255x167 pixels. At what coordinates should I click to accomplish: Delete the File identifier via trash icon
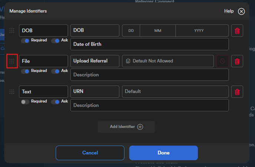point(237,61)
